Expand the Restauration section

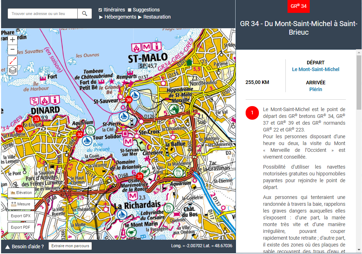click(154, 17)
